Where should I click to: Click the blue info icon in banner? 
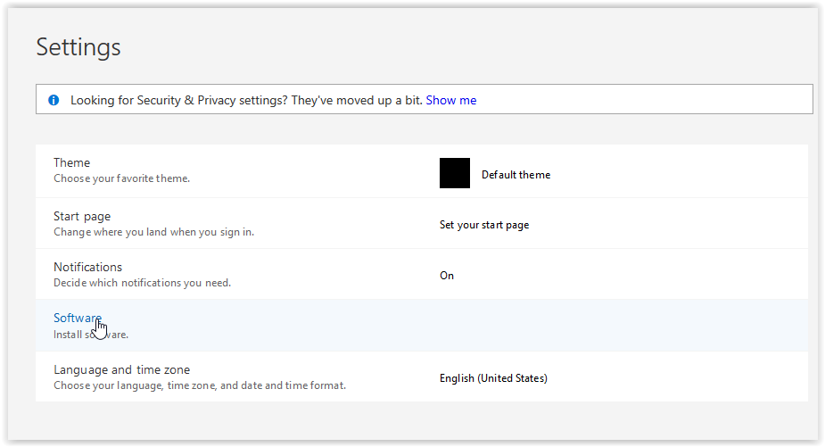point(54,100)
